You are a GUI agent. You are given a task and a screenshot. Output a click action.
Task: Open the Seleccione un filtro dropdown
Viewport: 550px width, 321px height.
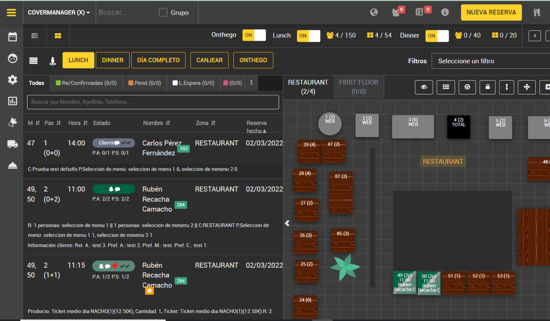pyautogui.click(x=491, y=61)
